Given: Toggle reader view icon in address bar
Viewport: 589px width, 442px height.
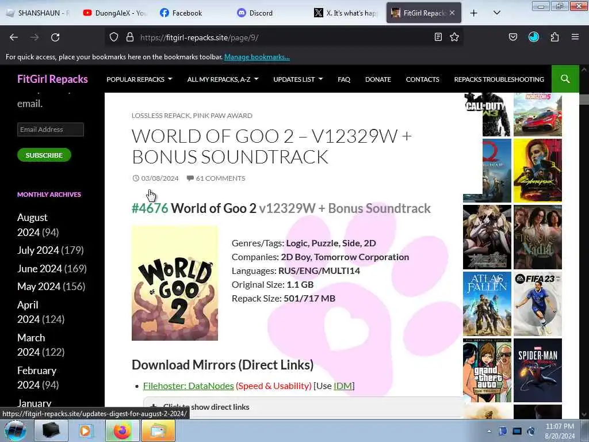Looking at the screenshot, I should 438,37.
